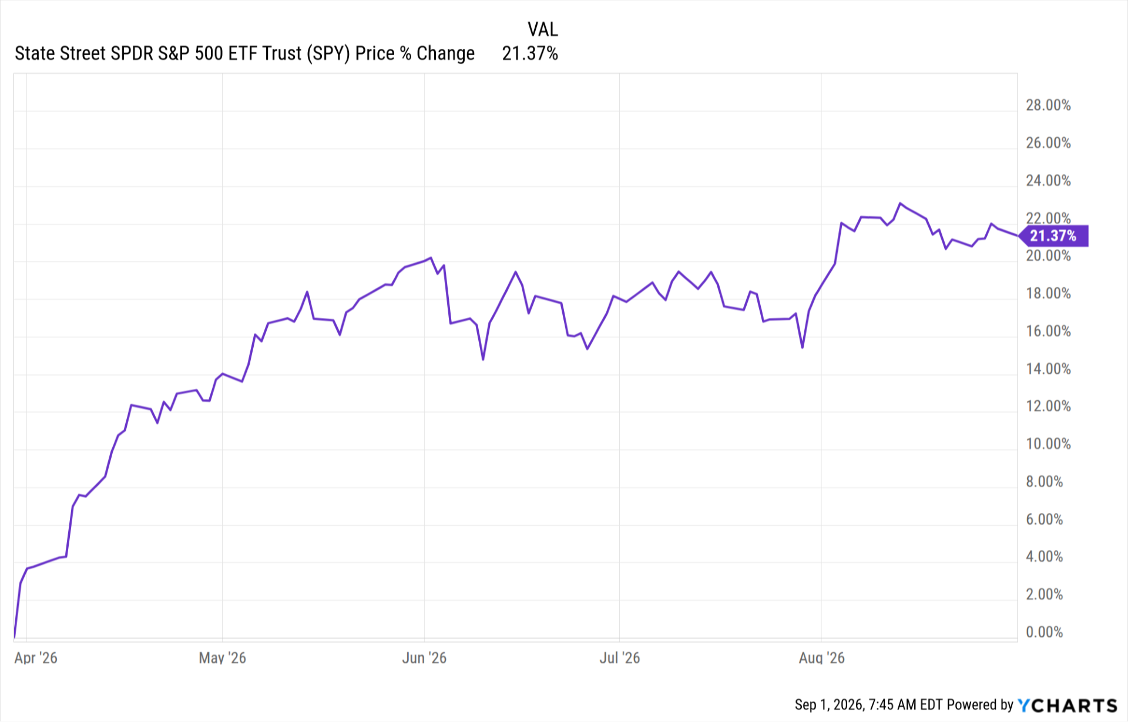Image resolution: width=1128 pixels, height=722 pixels.
Task: Click the late July dip of the line
Action: (x=802, y=347)
